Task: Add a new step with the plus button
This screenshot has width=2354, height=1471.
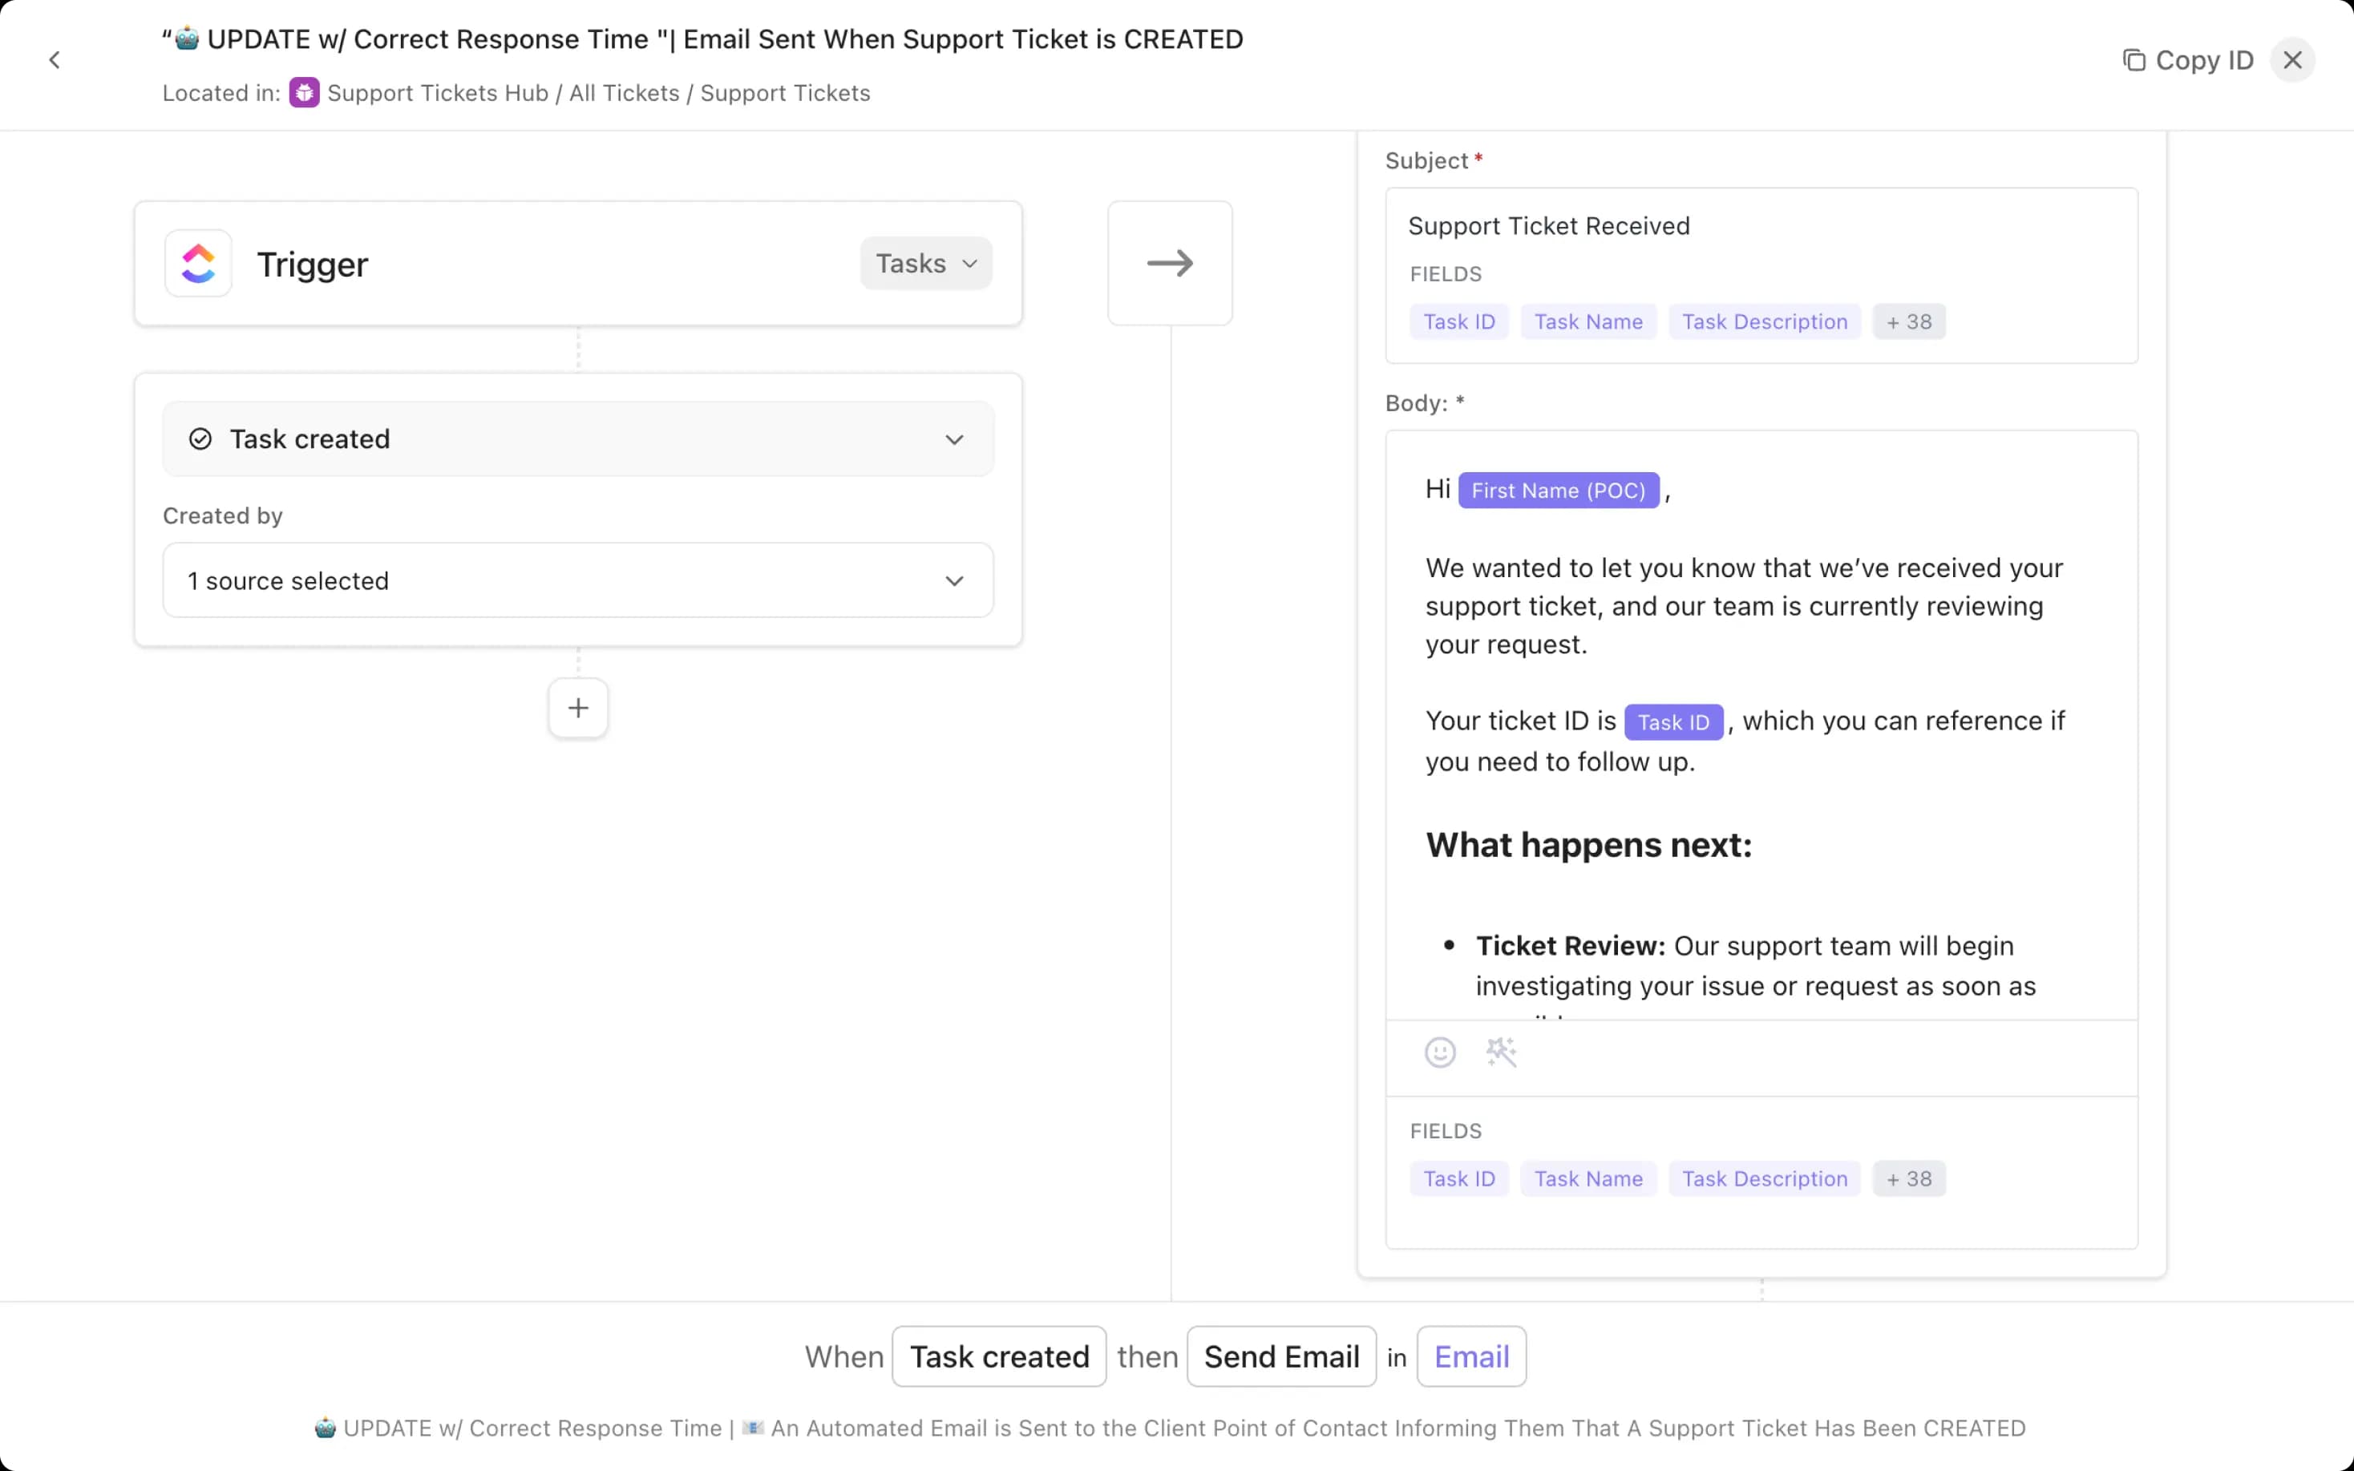Action: click(578, 707)
